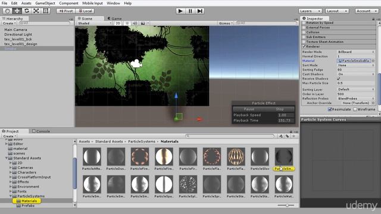
Task: Enable Texture Sheet Animation module
Action: (304, 42)
